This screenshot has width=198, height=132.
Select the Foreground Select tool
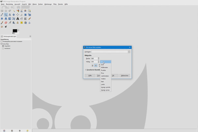pos(25,11)
